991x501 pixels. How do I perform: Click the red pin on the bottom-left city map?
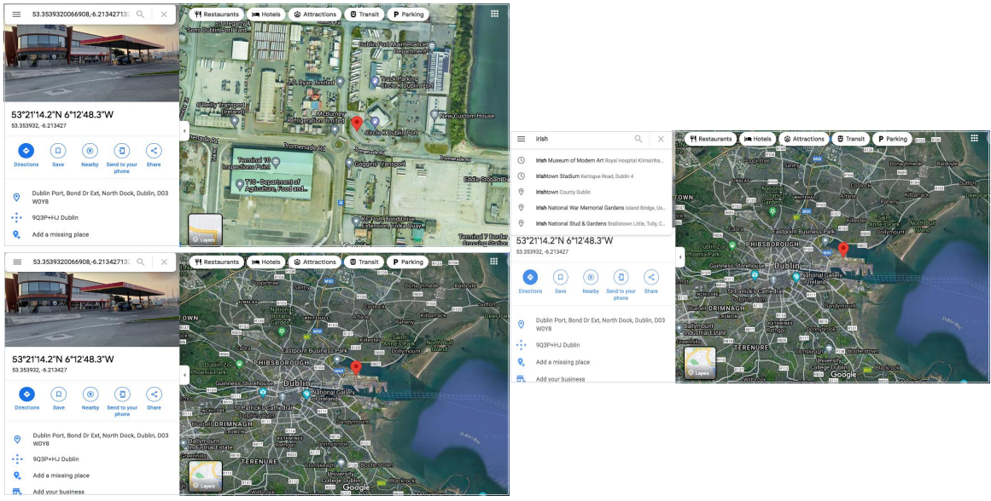(356, 368)
